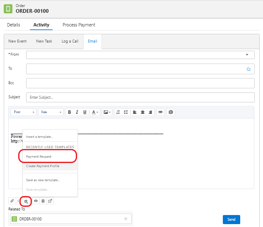Open the Font dropdown
The image size is (263, 227).
pyautogui.click(x=24, y=112)
